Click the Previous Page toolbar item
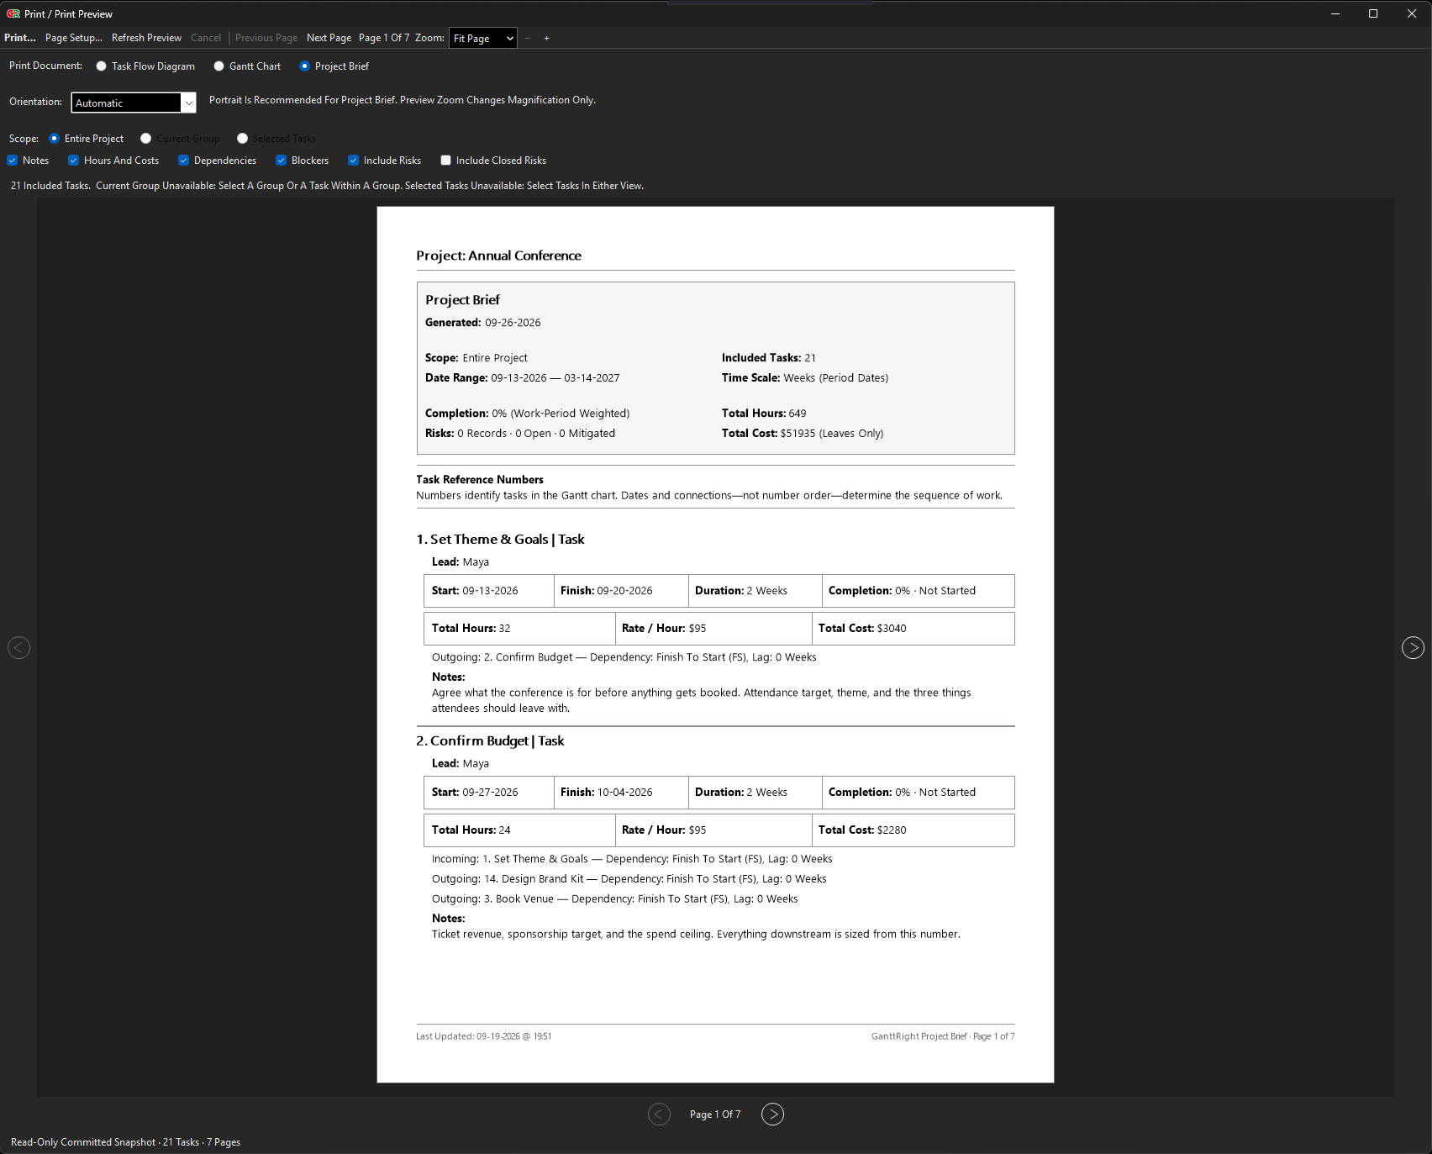 [x=266, y=38]
